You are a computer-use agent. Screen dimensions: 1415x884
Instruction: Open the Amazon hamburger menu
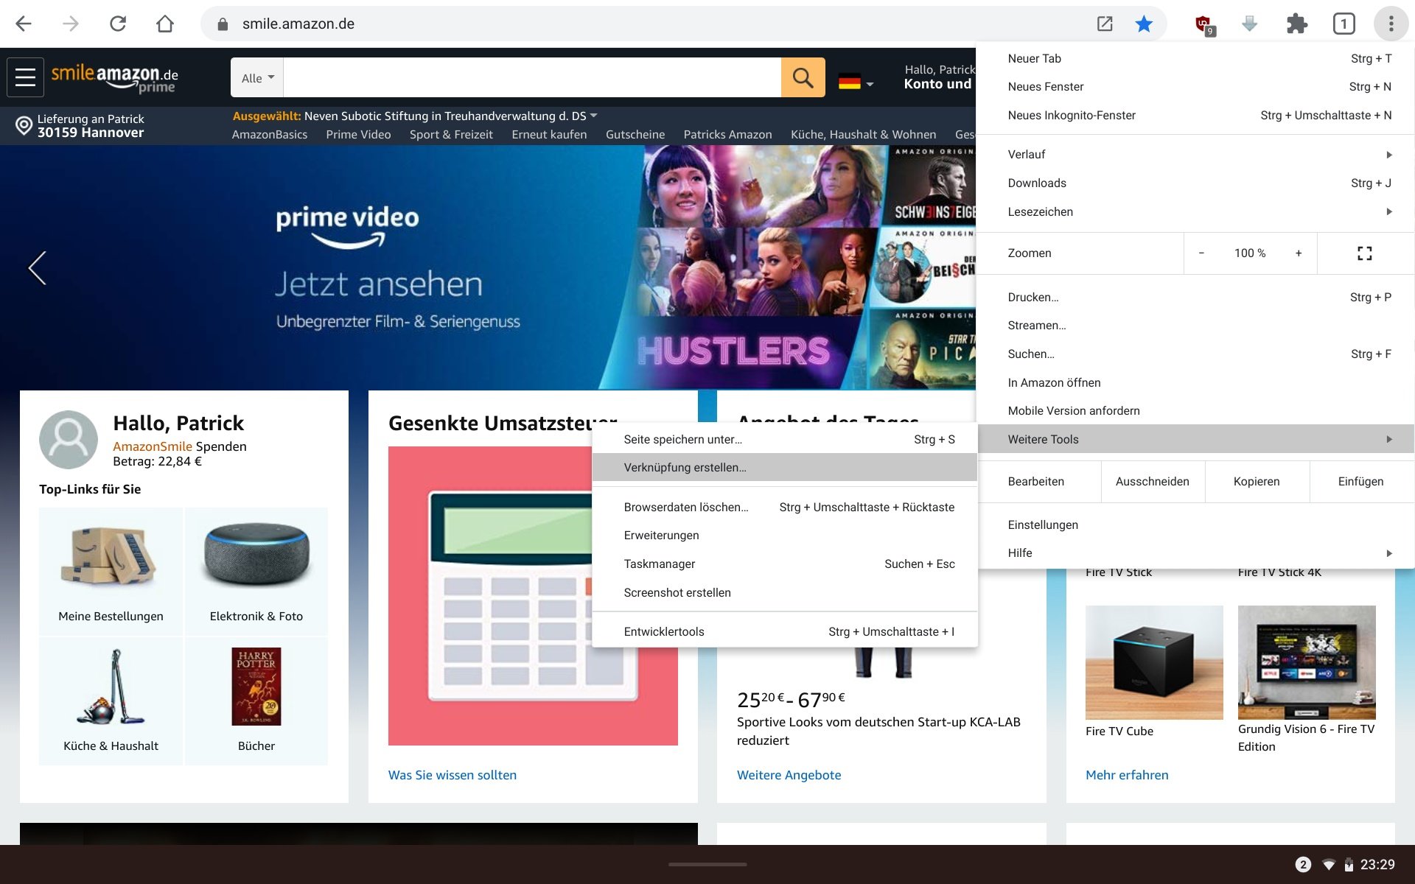[x=26, y=77]
